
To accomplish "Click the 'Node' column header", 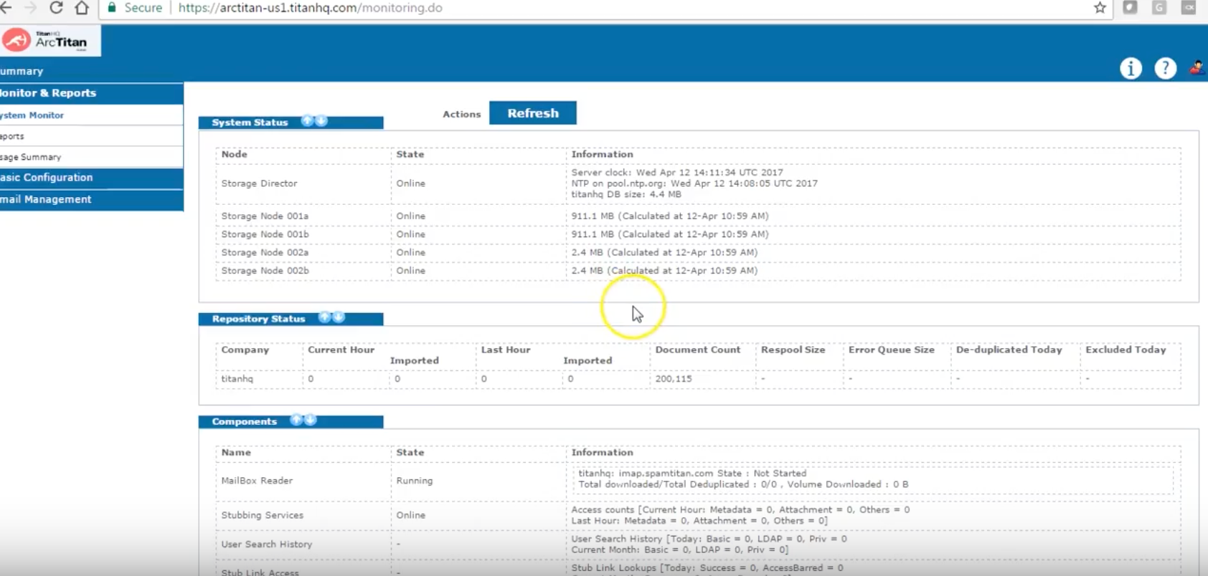I will tap(234, 154).
